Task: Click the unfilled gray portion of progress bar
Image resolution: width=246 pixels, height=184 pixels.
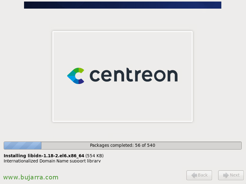Action: (x=141, y=146)
